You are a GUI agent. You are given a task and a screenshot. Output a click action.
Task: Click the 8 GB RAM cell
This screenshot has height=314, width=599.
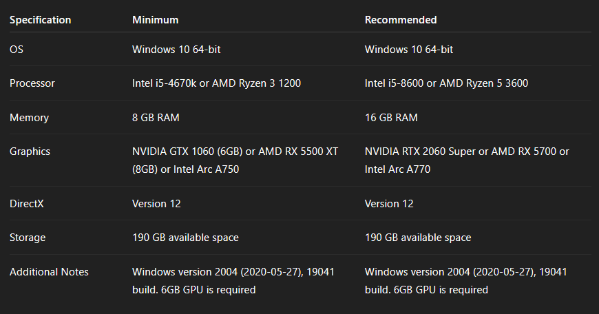coord(156,118)
